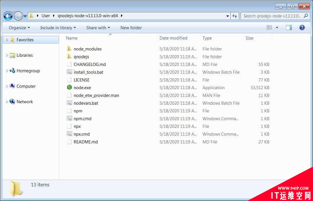This screenshot has width=313, height=201.
Task: Expand the Libraries tree node arrow
Action: pyautogui.click(x=7, y=56)
